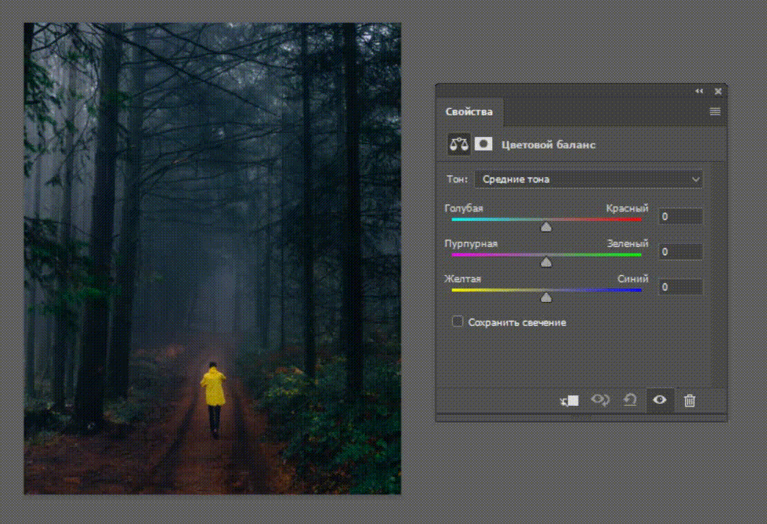The image size is (767, 524).
Task: Click the Сохранить свечение label text
Action: tap(517, 322)
